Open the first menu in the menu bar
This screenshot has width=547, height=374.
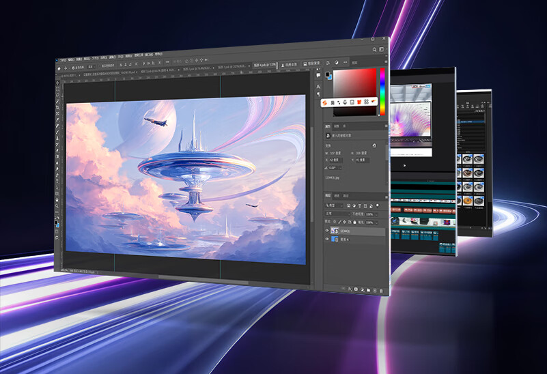pyautogui.click(x=63, y=60)
